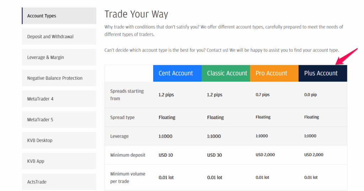The width and height of the screenshot is (364, 191).
Task: Open the KVB App sidebar entry
Action: [x=59, y=161]
